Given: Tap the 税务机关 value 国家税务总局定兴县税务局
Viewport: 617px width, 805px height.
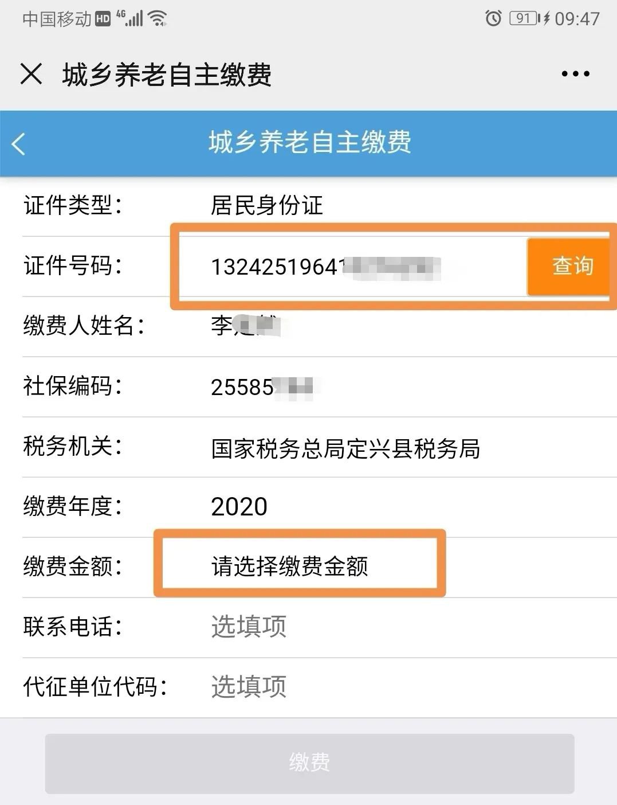Looking at the screenshot, I should coord(345,448).
